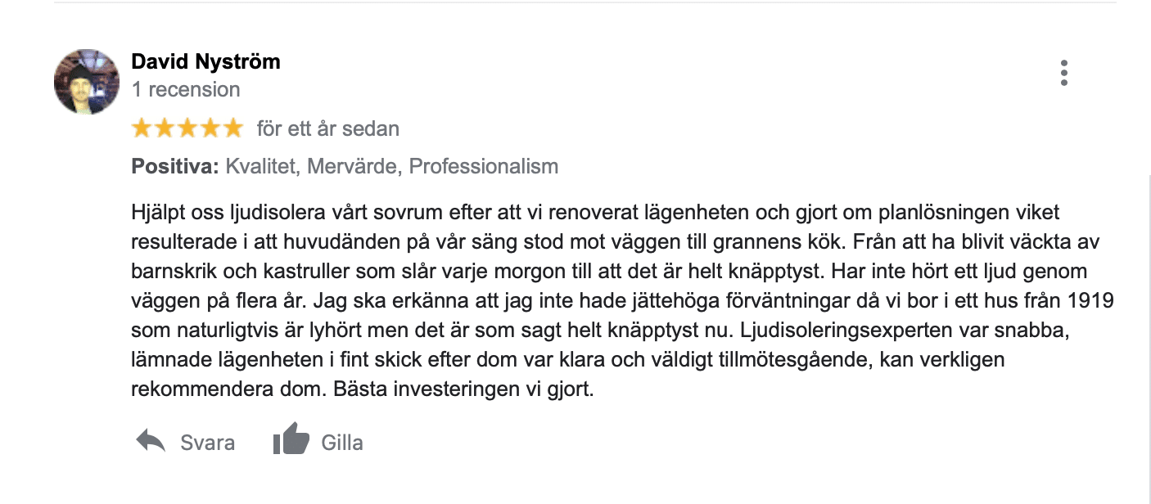Click the final sentence 'Bästa investeringen vi gjort'
Image resolution: width=1151 pixels, height=504 pixels.
point(463,389)
